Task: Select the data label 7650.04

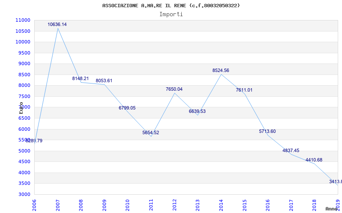Action: [x=174, y=89]
